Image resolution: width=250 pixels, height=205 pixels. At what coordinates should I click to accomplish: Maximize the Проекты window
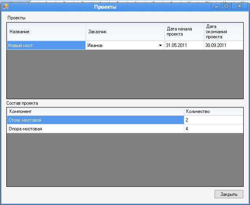[x=226, y=6]
